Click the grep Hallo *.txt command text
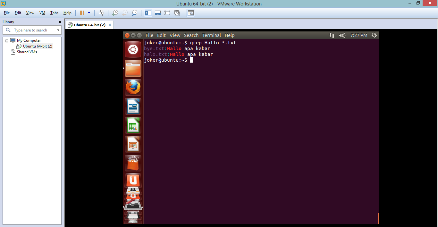This screenshot has height=227, width=438. 213,43
